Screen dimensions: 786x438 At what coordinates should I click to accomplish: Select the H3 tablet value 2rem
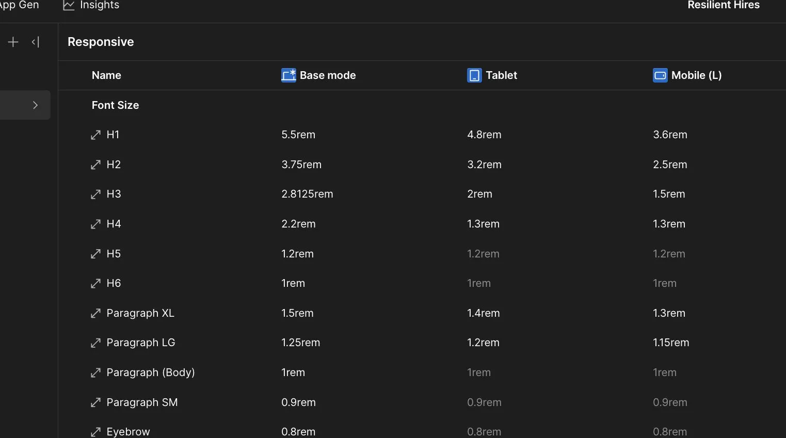pos(479,194)
